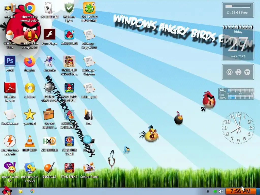The image size is (260, 195).
Task: Open 'probably not a rogue' gears icon
Action: (x=30, y=168)
